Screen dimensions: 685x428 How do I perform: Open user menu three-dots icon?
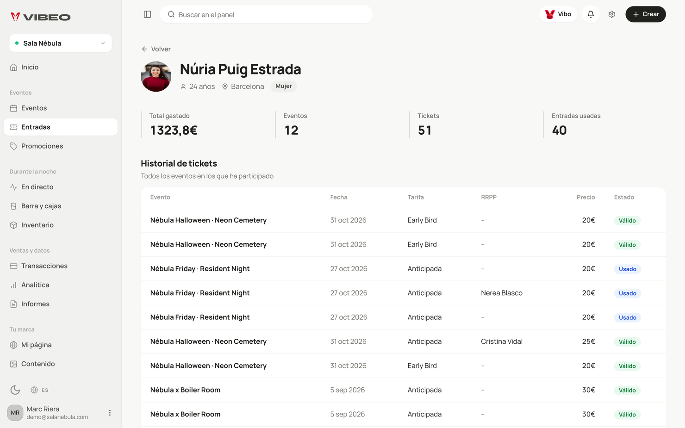[x=110, y=413]
